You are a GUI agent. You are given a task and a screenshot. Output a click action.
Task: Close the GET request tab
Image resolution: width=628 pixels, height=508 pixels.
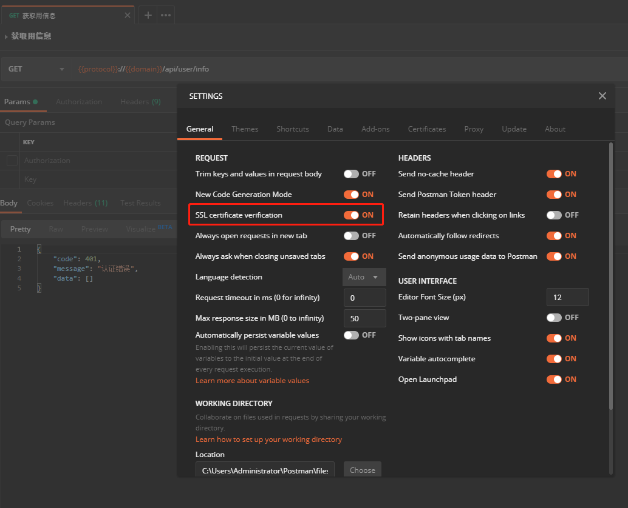pyautogui.click(x=128, y=15)
